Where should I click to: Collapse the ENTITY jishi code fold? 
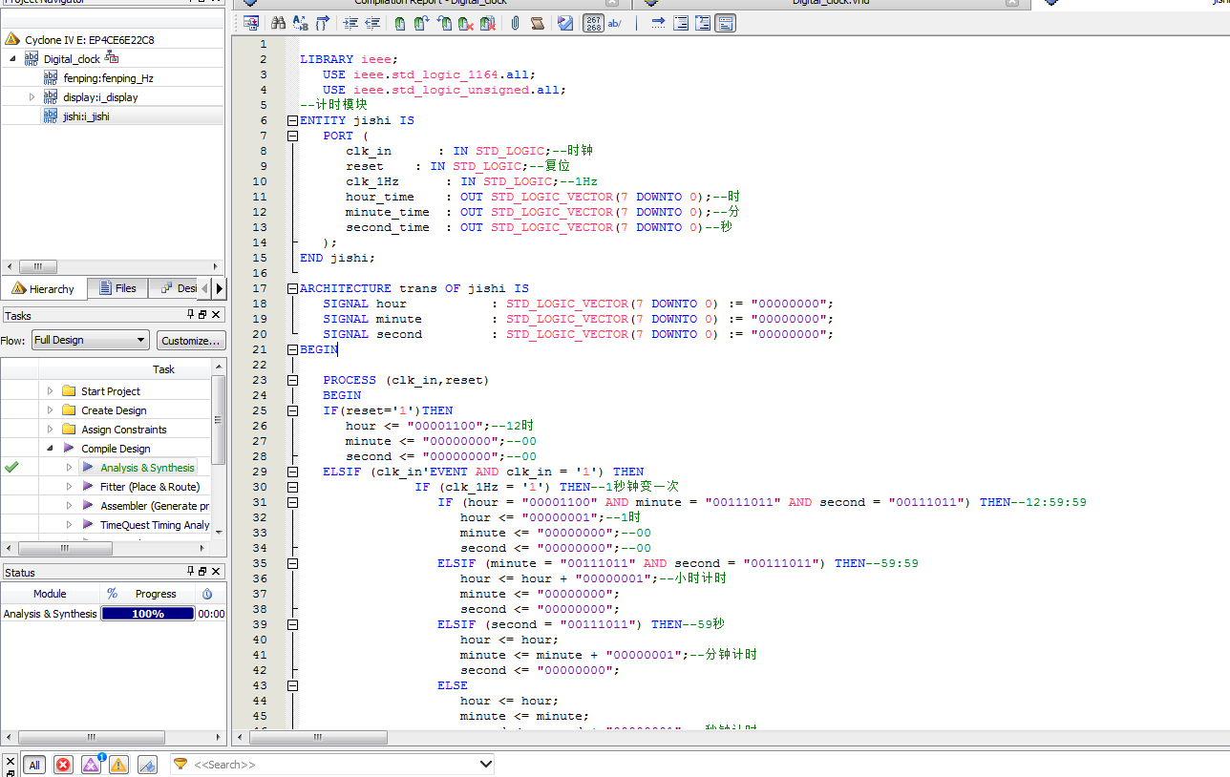(x=292, y=120)
